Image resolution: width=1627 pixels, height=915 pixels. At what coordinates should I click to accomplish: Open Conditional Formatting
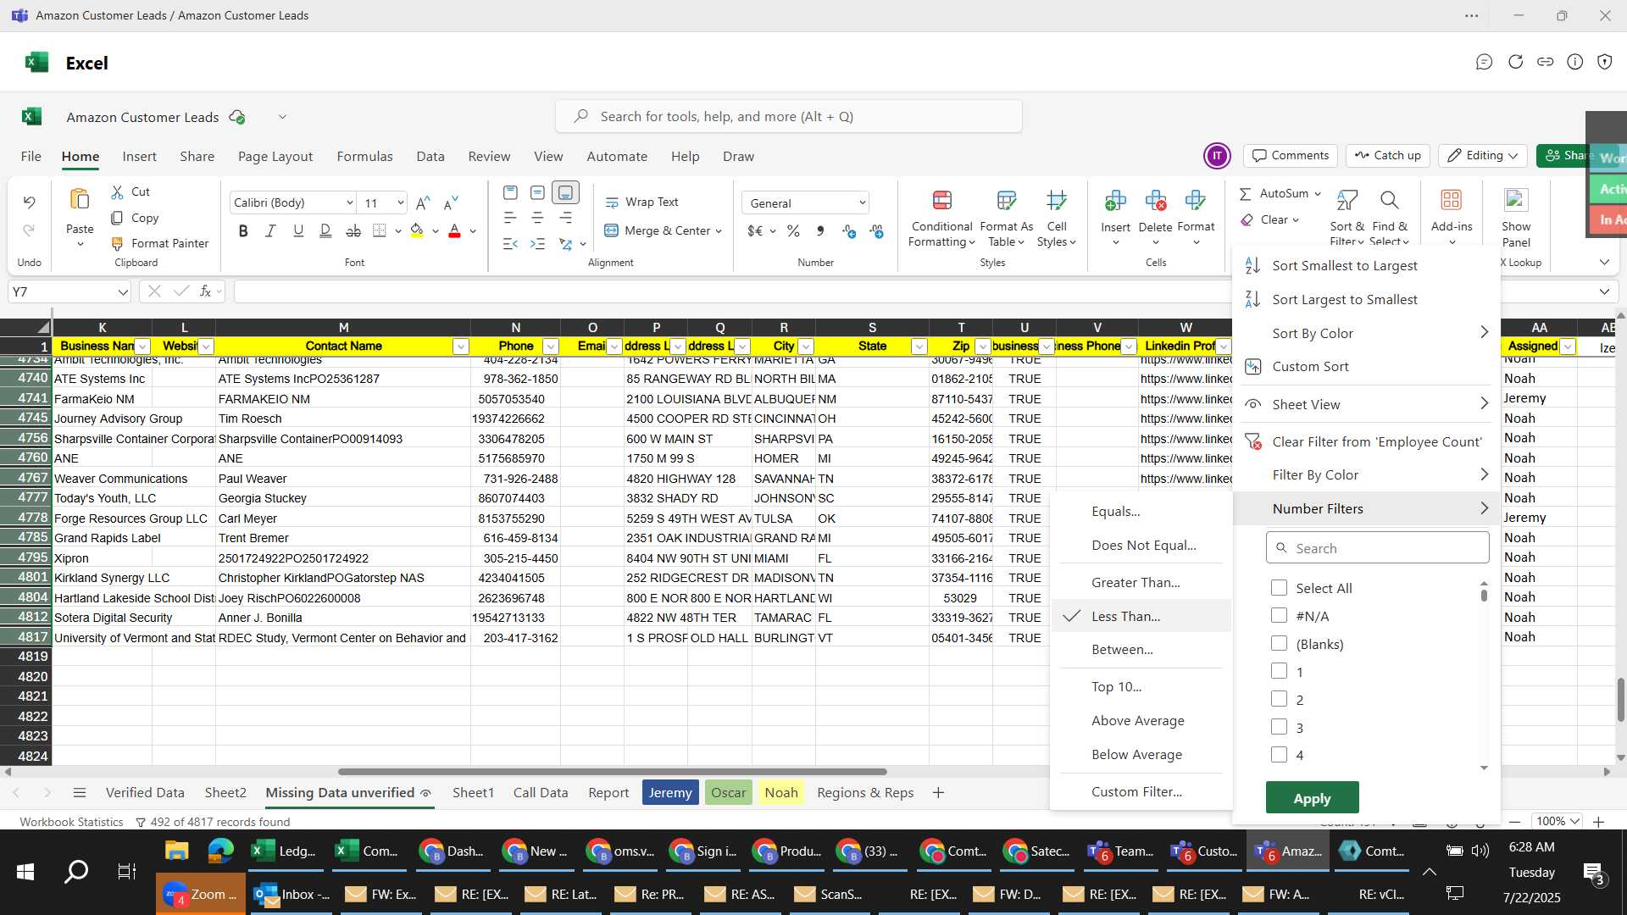(x=941, y=219)
